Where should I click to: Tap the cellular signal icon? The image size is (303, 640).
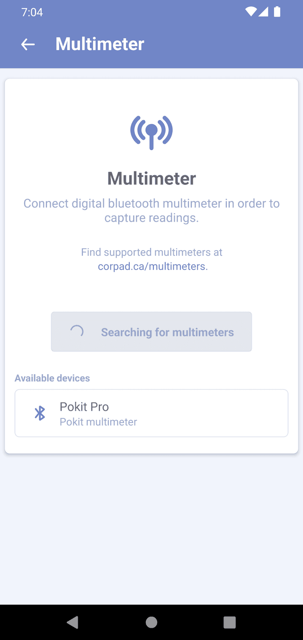click(x=264, y=12)
